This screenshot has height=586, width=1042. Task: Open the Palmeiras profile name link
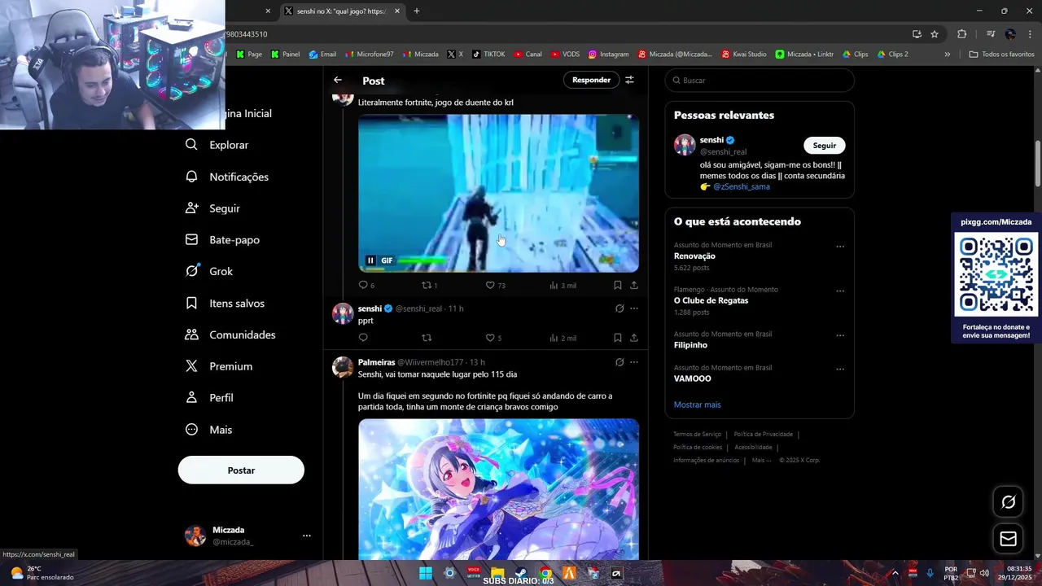click(x=376, y=362)
